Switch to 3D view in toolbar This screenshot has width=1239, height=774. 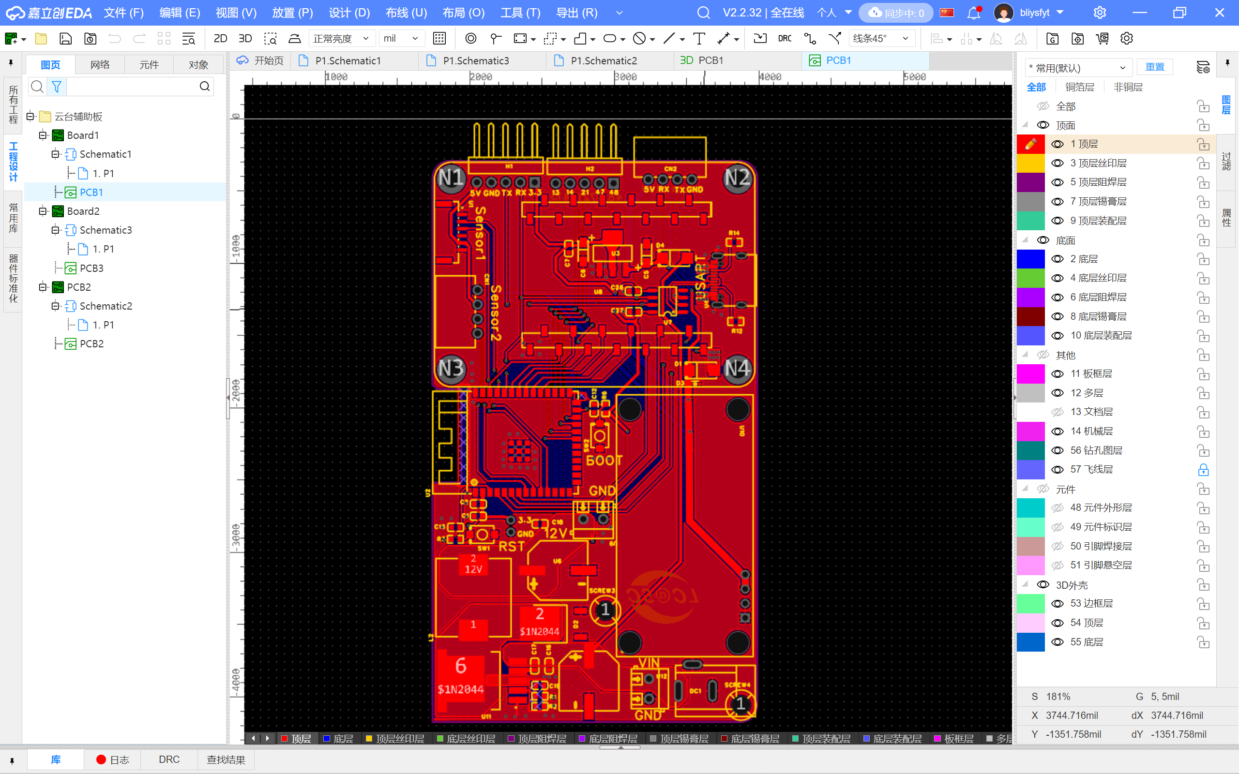coord(245,38)
